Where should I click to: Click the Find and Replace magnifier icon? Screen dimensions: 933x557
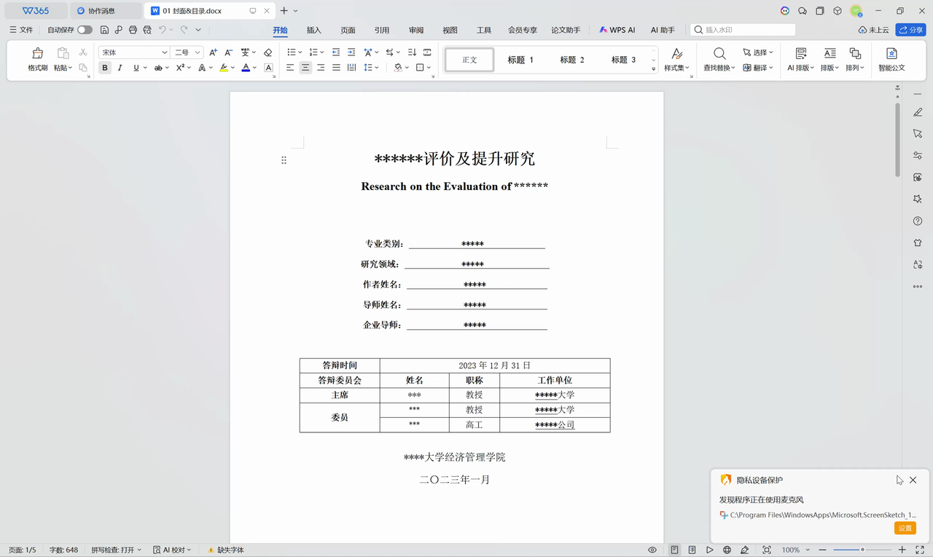pos(719,54)
